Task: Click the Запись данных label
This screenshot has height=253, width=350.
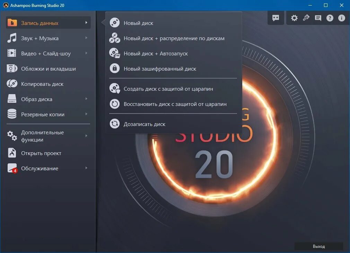Action: (x=40, y=23)
